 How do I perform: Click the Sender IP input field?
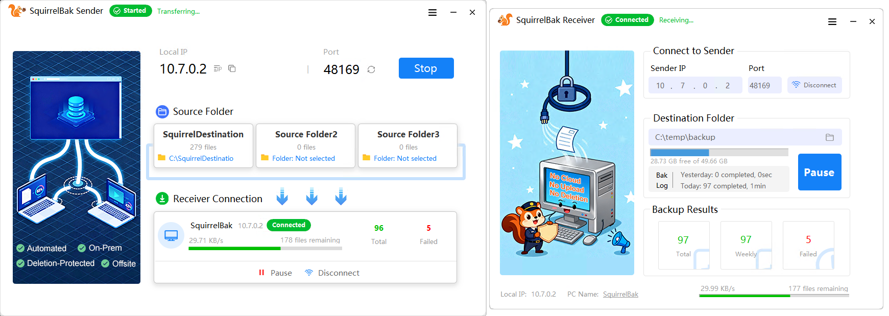tap(696, 85)
